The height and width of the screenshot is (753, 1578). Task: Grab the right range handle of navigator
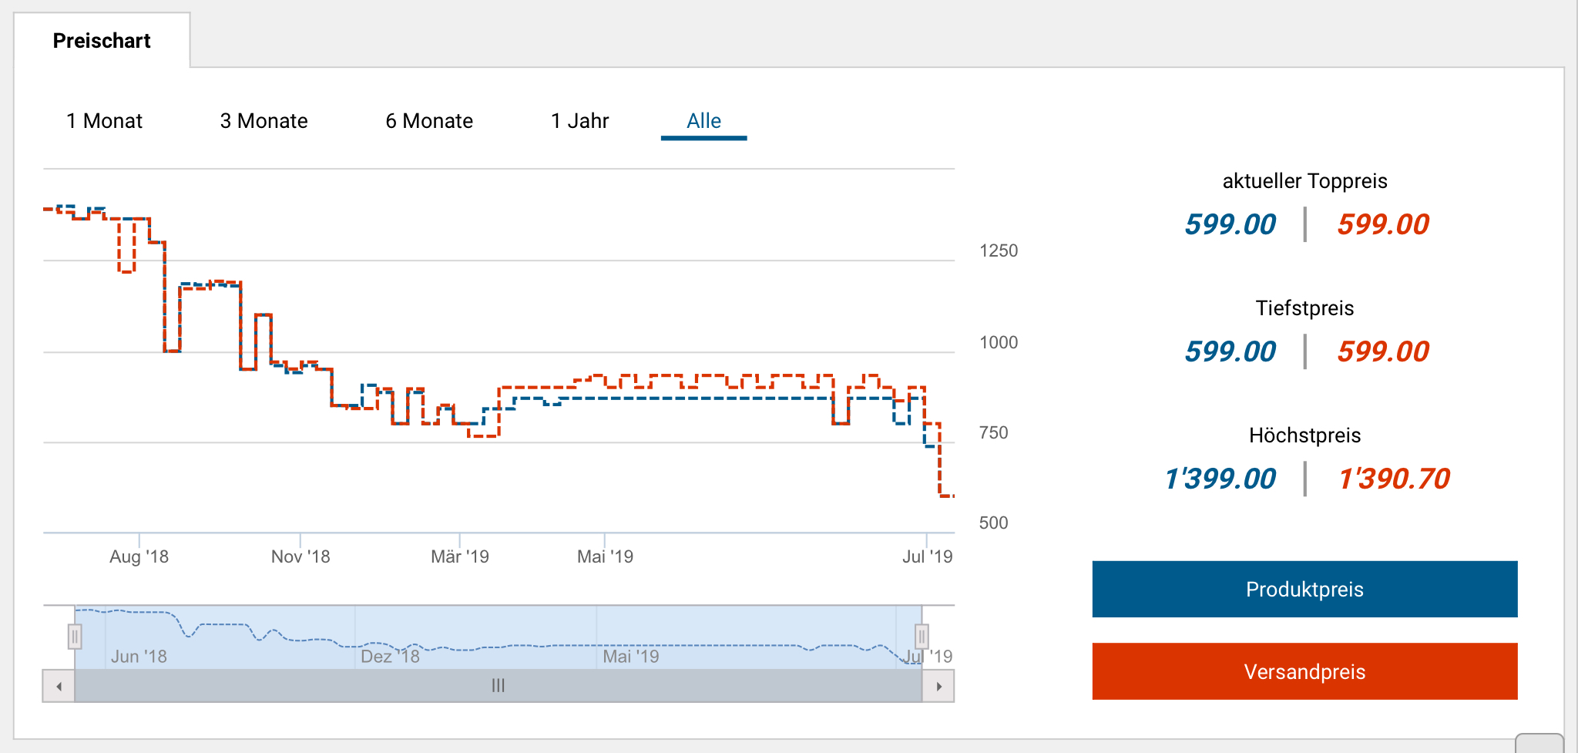pos(921,637)
